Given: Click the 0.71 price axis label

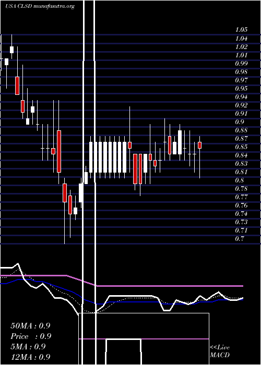Looking at the screenshot, I should tap(241, 230).
